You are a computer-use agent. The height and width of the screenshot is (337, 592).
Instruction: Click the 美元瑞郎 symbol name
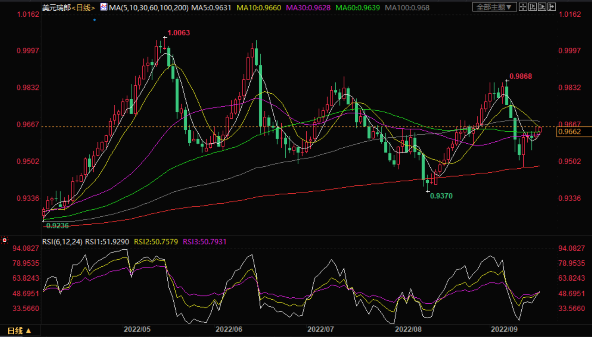[x=56, y=8]
